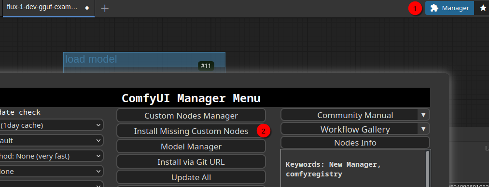Click the #11 node badge

point(206,66)
